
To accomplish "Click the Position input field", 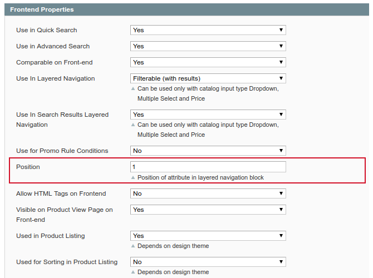I will click(x=208, y=167).
